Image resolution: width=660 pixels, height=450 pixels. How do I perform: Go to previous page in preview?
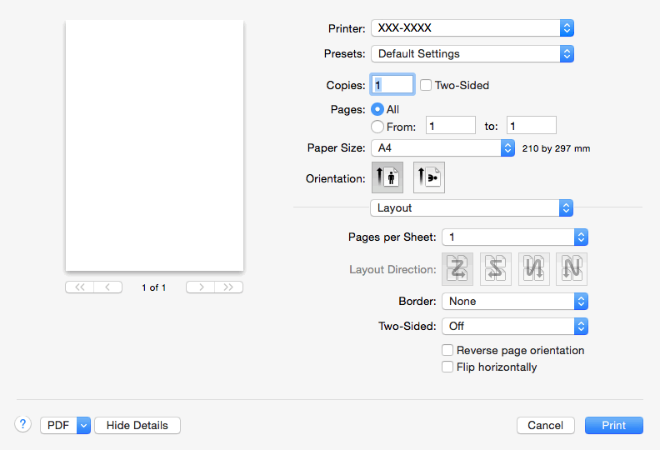[x=107, y=287]
